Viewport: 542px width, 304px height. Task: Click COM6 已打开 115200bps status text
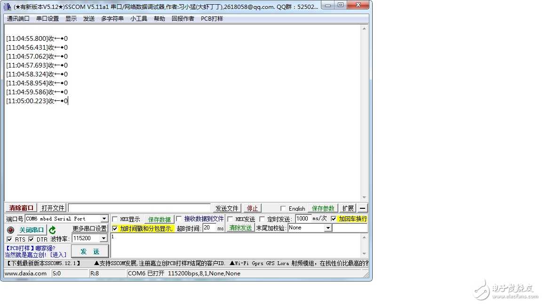point(184,274)
